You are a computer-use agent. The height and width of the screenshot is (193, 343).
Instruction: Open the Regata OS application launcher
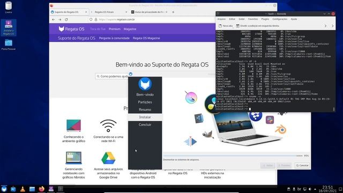tap(4, 189)
